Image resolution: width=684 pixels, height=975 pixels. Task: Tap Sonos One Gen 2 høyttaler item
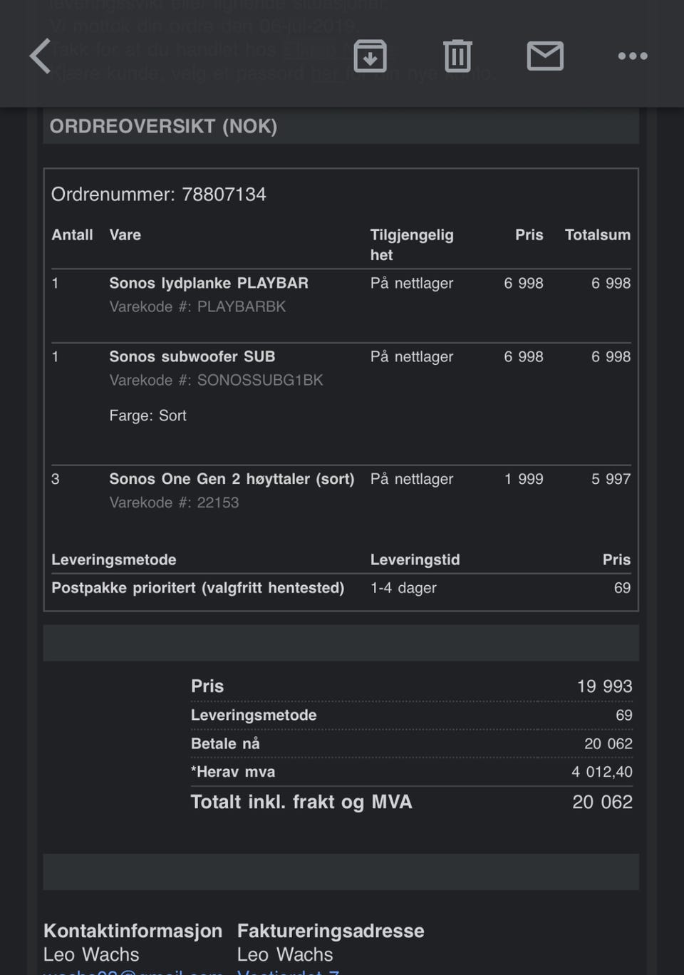pyautogui.click(x=232, y=479)
